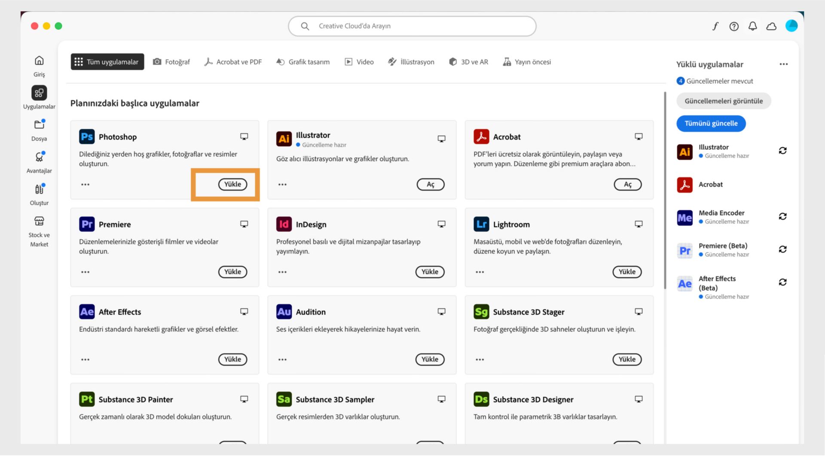Click Yükle to install Audition
The height and width of the screenshot is (456, 825).
point(430,360)
